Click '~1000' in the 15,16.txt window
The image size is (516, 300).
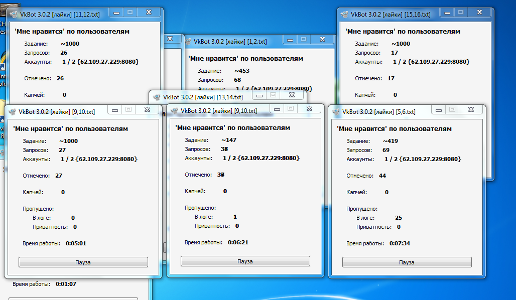(401, 44)
